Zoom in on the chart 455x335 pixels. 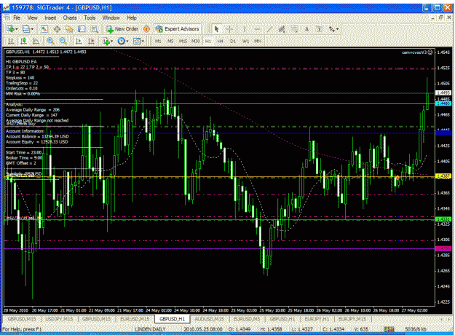(50, 42)
